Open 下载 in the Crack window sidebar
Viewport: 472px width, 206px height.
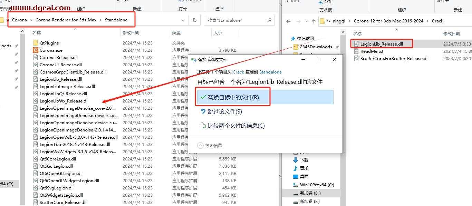click(x=304, y=160)
